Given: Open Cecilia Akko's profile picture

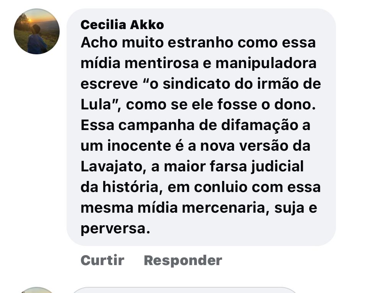Looking at the screenshot, I should click(x=37, y=31).
